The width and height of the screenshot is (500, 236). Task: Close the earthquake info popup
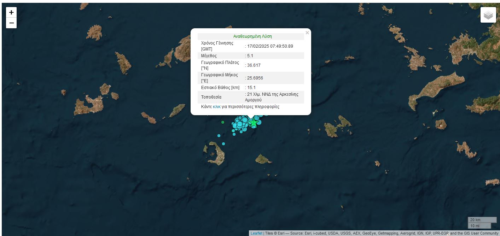click(x=307, y=33)
